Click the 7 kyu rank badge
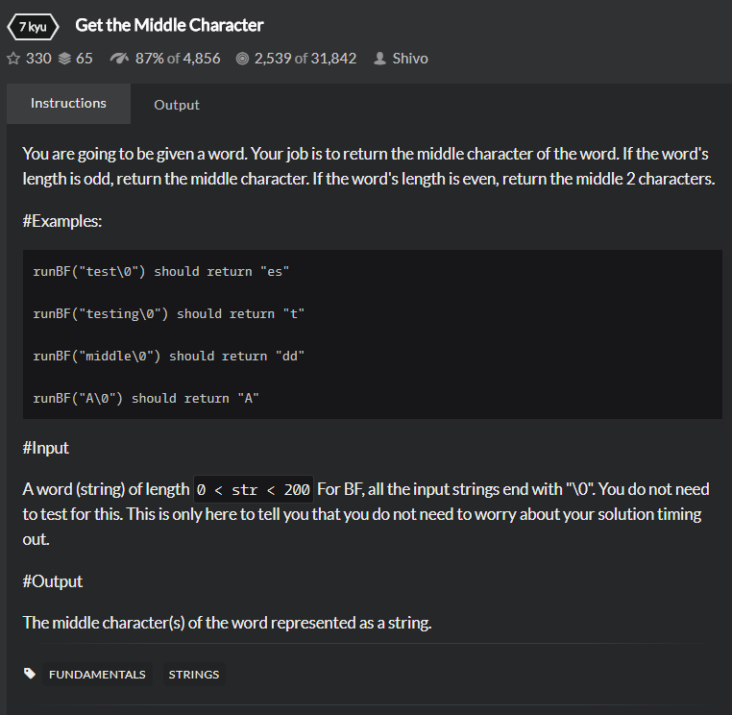 (32, 26)
